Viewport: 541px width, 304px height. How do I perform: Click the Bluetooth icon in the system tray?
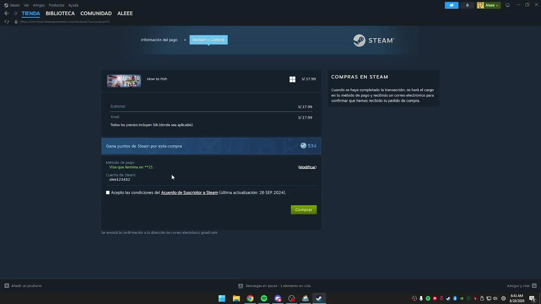(x=455, y=299)
